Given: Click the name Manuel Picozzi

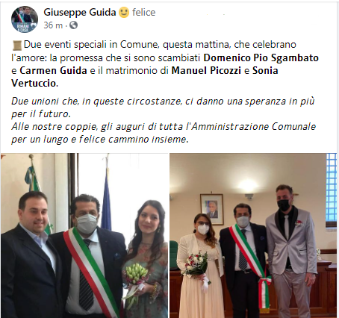Looking at the screenshot, I should (x=206, y=71).
